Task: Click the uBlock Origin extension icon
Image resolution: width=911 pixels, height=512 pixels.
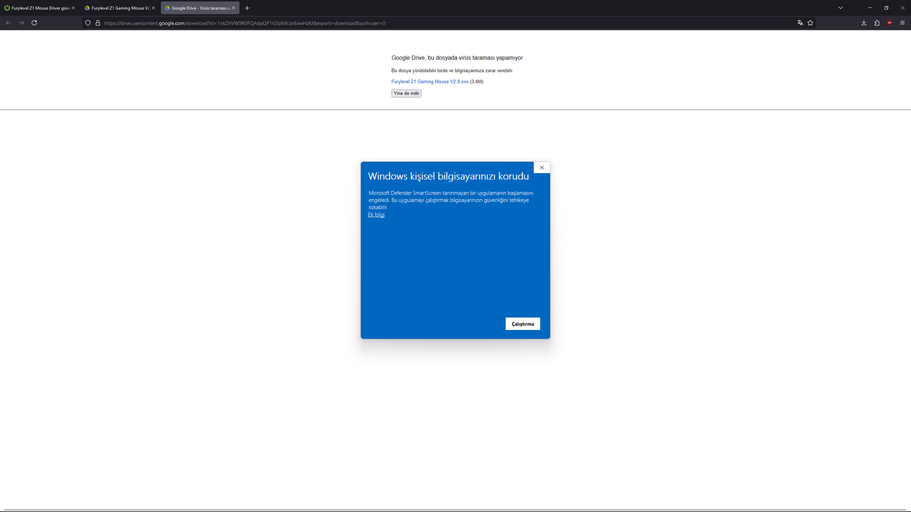Action: point(890,23)
